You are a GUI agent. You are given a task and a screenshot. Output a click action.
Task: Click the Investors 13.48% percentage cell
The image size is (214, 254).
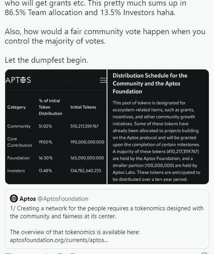45,171
